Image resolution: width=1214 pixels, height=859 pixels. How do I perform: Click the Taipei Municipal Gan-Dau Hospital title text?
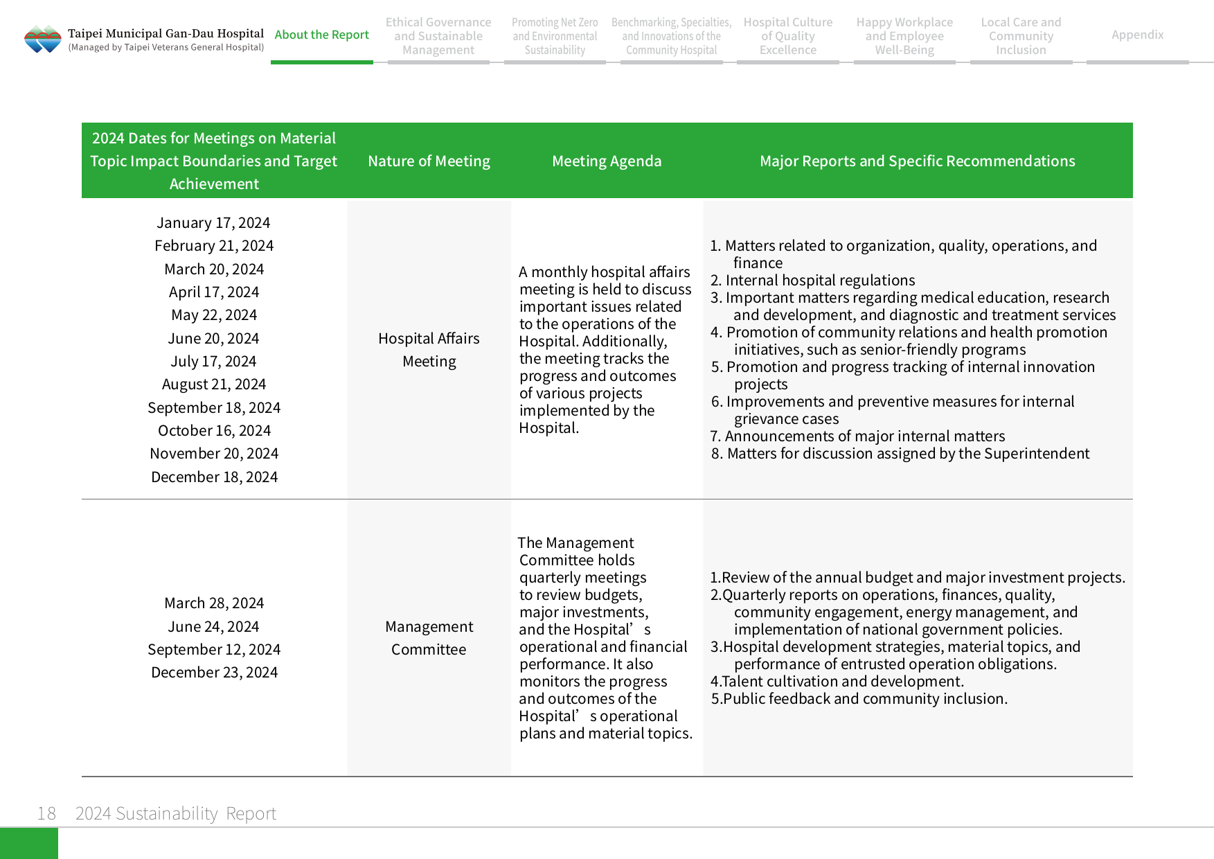tap(166, 33)
